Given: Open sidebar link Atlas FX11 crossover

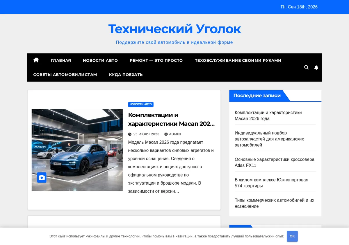Looking at the screenshot, I should coord(275,162).
